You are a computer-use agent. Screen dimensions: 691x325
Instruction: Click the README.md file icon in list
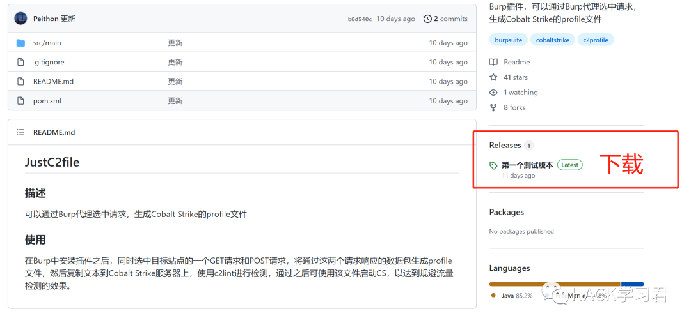pyautogui.click(x=20, y=81)
